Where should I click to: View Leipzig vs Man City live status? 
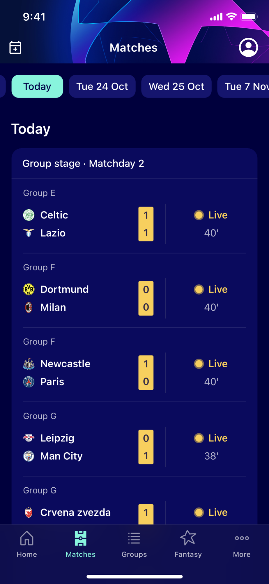[211, 447]
